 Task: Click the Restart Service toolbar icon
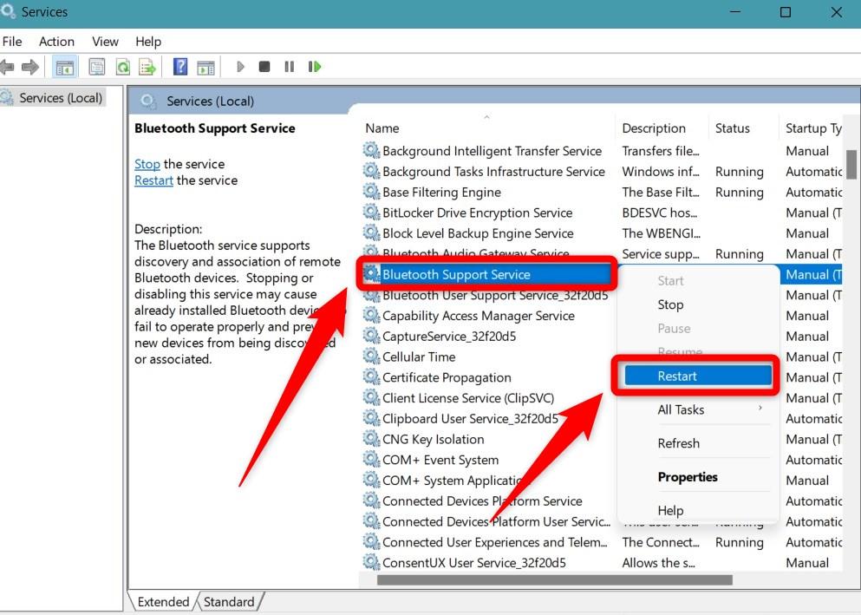(315, 67)
